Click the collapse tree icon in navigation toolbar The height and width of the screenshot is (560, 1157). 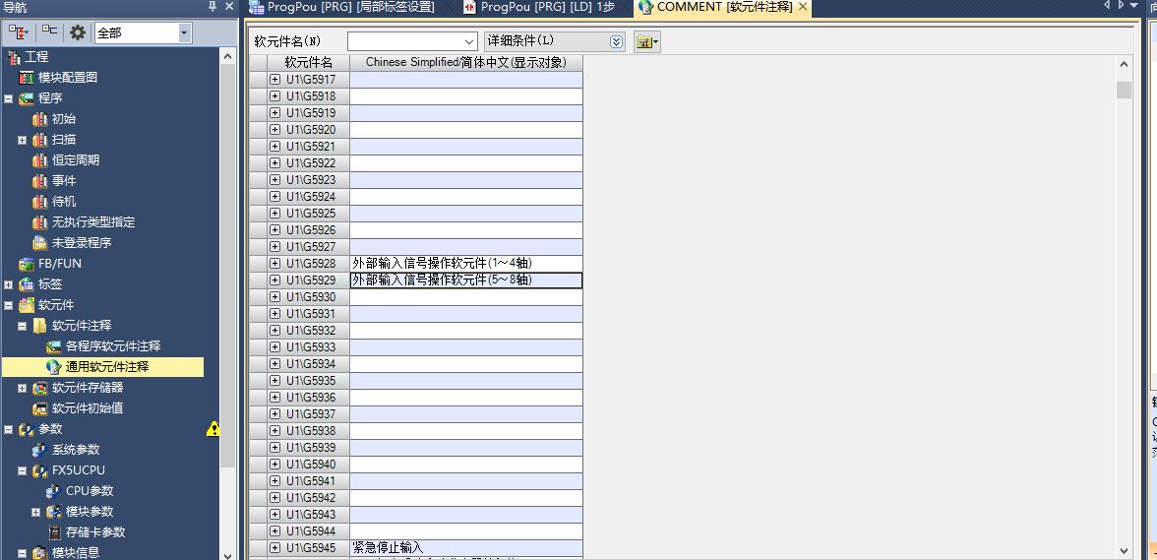(x=49, y=32)
